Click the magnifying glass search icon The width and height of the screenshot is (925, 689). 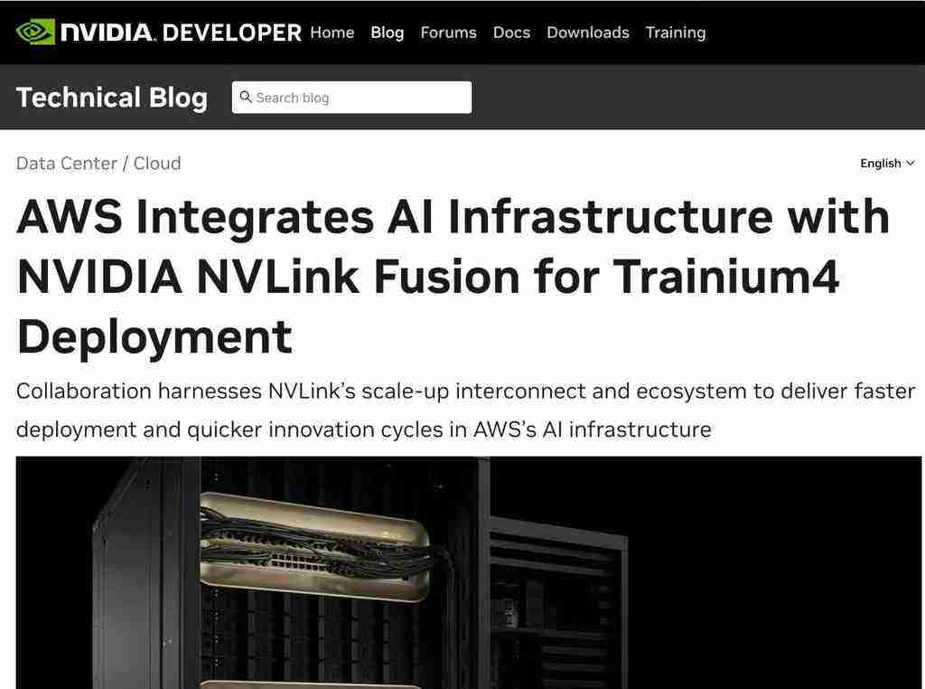(x=245, y=98)
